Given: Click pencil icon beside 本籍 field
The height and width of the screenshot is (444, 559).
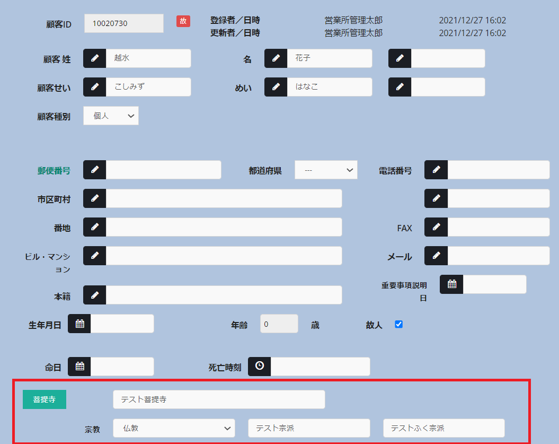Looking at the screenshot, I should pos(95,295).
